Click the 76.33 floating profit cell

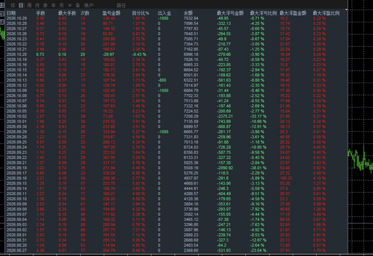pos(285,75)
